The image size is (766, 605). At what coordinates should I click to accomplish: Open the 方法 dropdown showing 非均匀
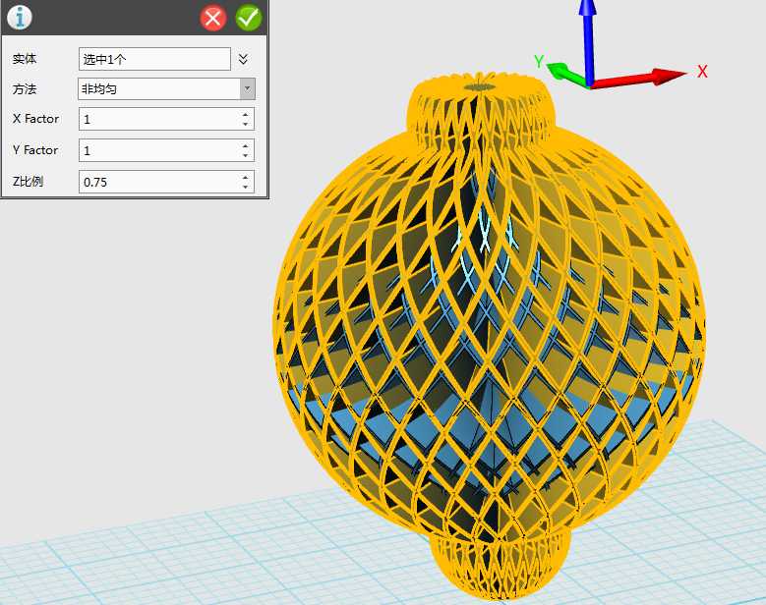(166, 88)
